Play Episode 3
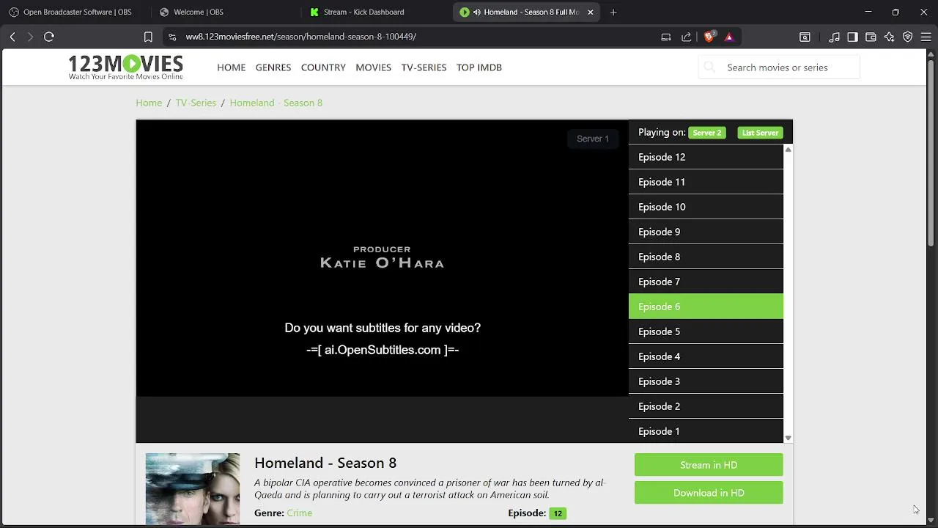Image resolution: width=938 pixels, height=528 pixels. click(706, 381)
